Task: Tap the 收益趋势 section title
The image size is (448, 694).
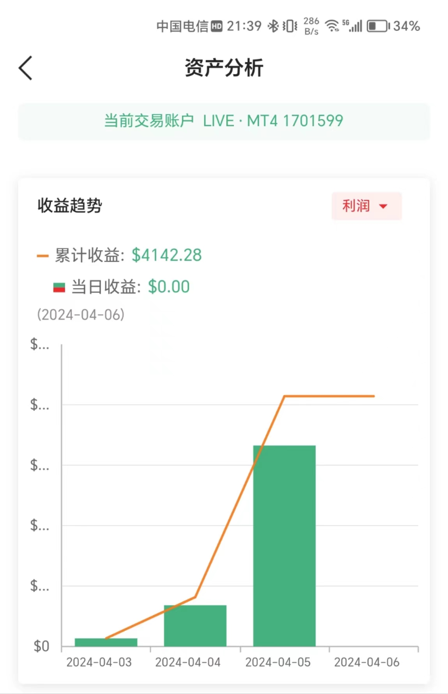Action: (x=70, y=205)
